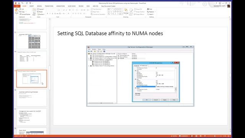Switch to the DESIGN ribbon tab
This screenshot has width=245, height=138.
tap(39, 6)
